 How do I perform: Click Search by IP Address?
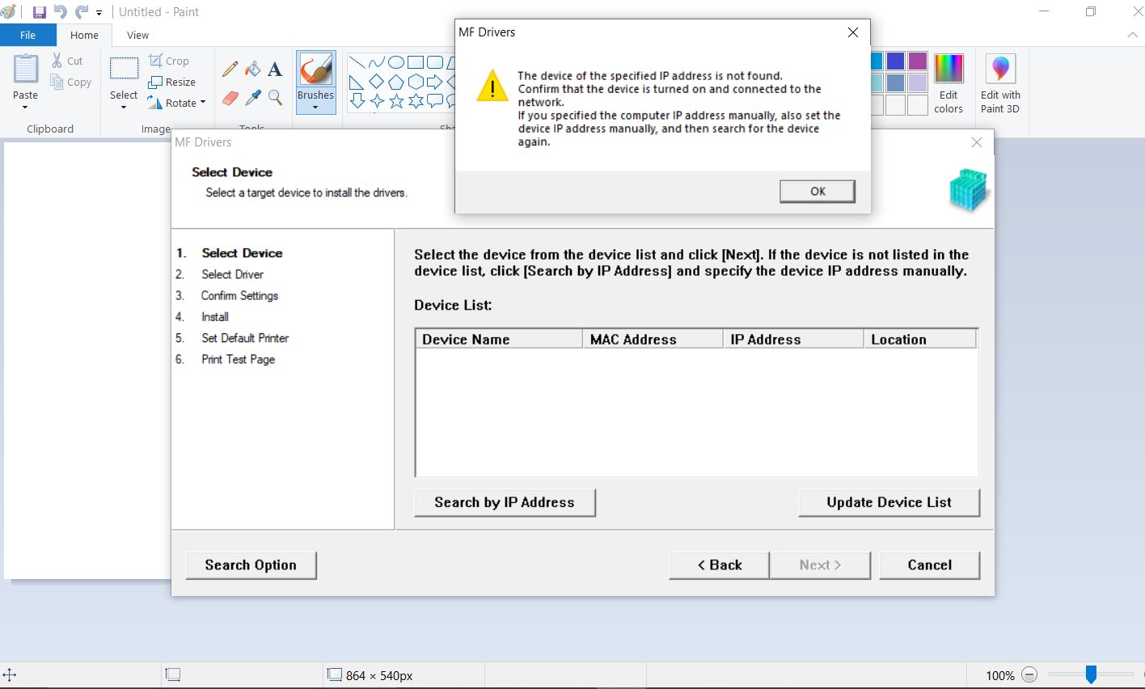[505, 502]
